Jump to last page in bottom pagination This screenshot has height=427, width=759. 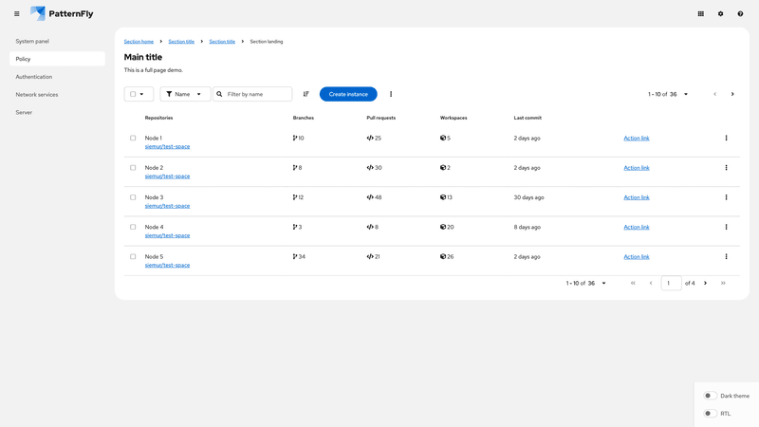tap(723, 283)
